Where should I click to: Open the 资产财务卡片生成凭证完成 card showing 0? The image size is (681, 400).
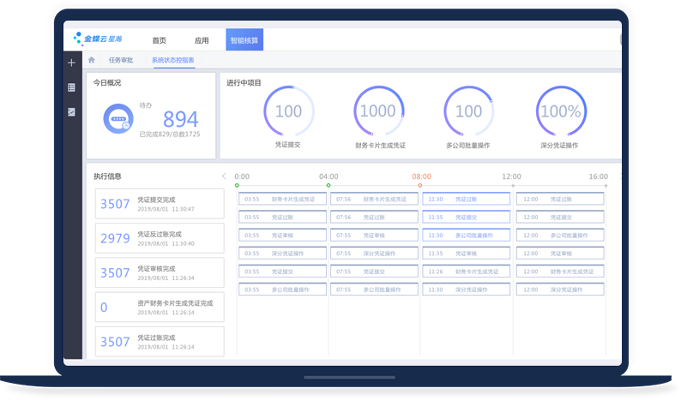(x=159, y=307)
